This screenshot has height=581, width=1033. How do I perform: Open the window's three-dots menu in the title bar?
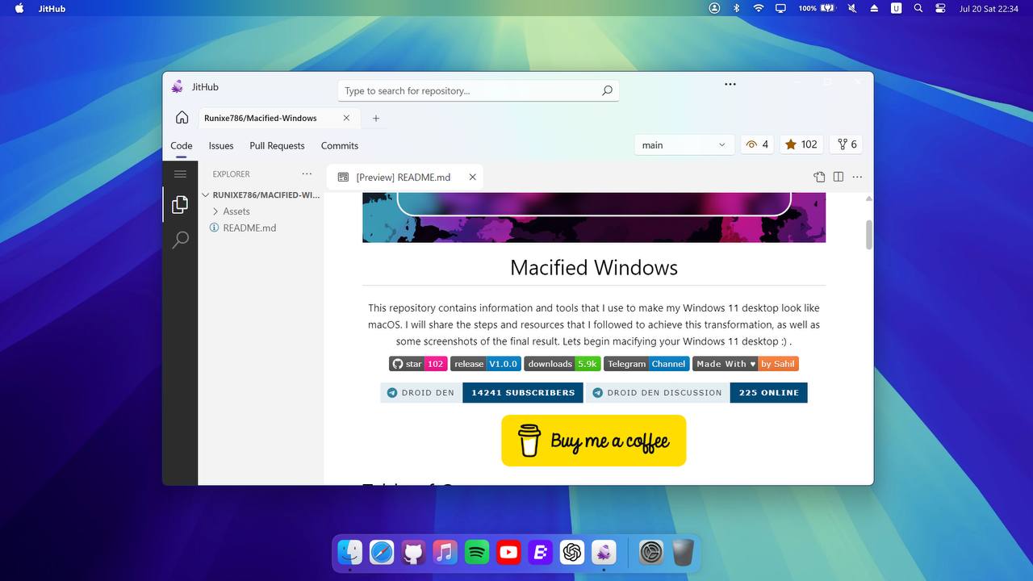tap(730, 84)
